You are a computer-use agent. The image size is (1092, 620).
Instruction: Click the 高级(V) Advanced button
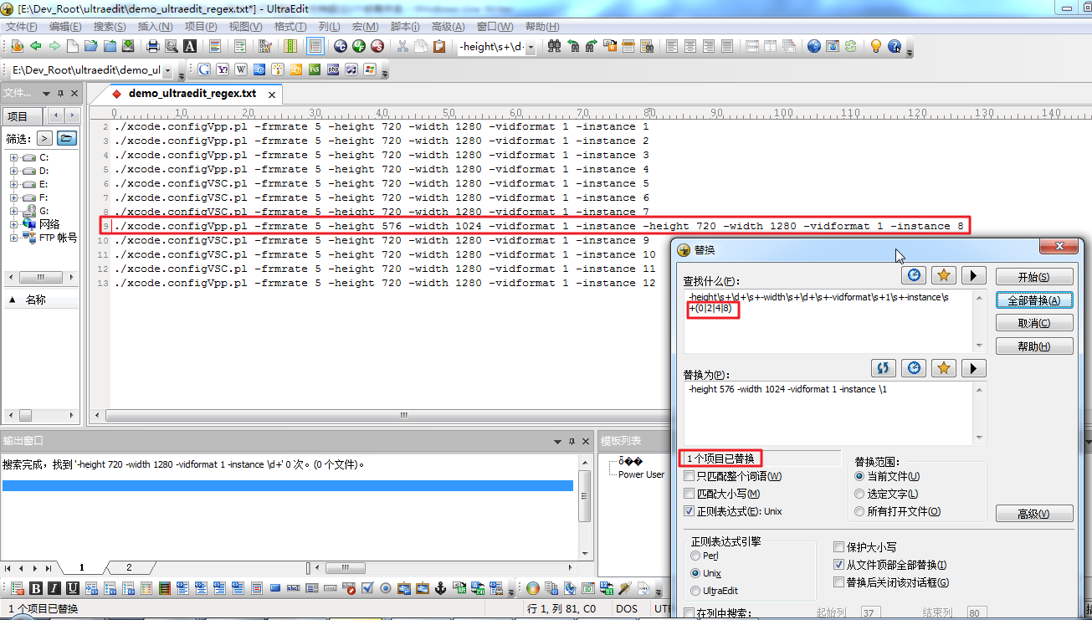coord(1034,514)
